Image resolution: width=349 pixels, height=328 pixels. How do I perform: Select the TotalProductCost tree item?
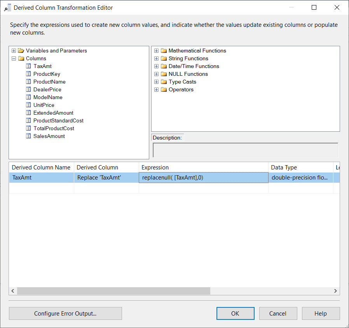(x=54, y=128)
